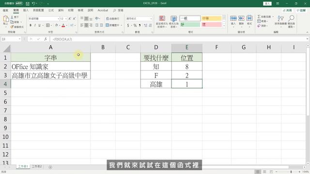310x174 pixels.
Task: Click the Wrap Text (自動換行) button
Action: point(112,18)
